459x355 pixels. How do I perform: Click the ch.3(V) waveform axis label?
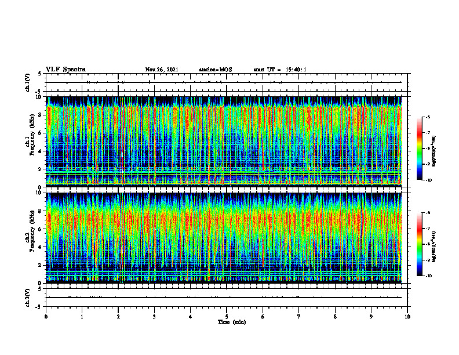(x=27, y=298)
